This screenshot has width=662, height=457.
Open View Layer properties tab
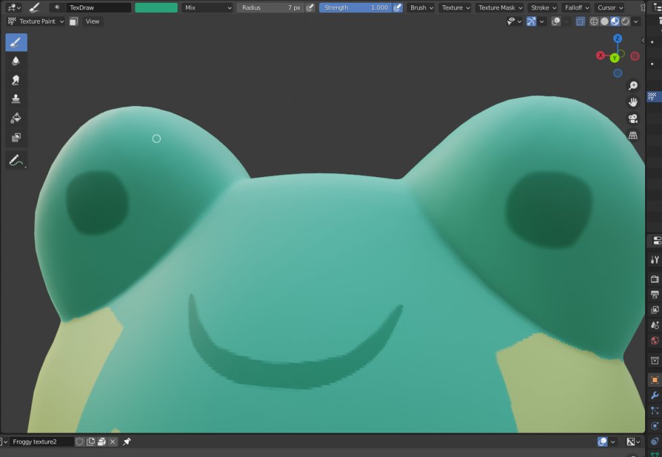(655, 310)
